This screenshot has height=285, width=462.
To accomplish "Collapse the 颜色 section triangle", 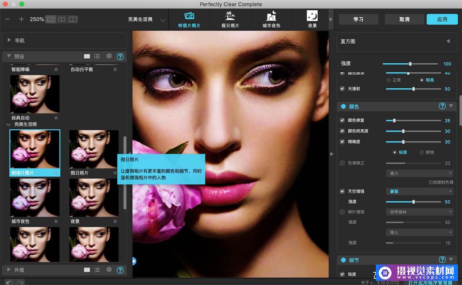I will pos(451,106).
